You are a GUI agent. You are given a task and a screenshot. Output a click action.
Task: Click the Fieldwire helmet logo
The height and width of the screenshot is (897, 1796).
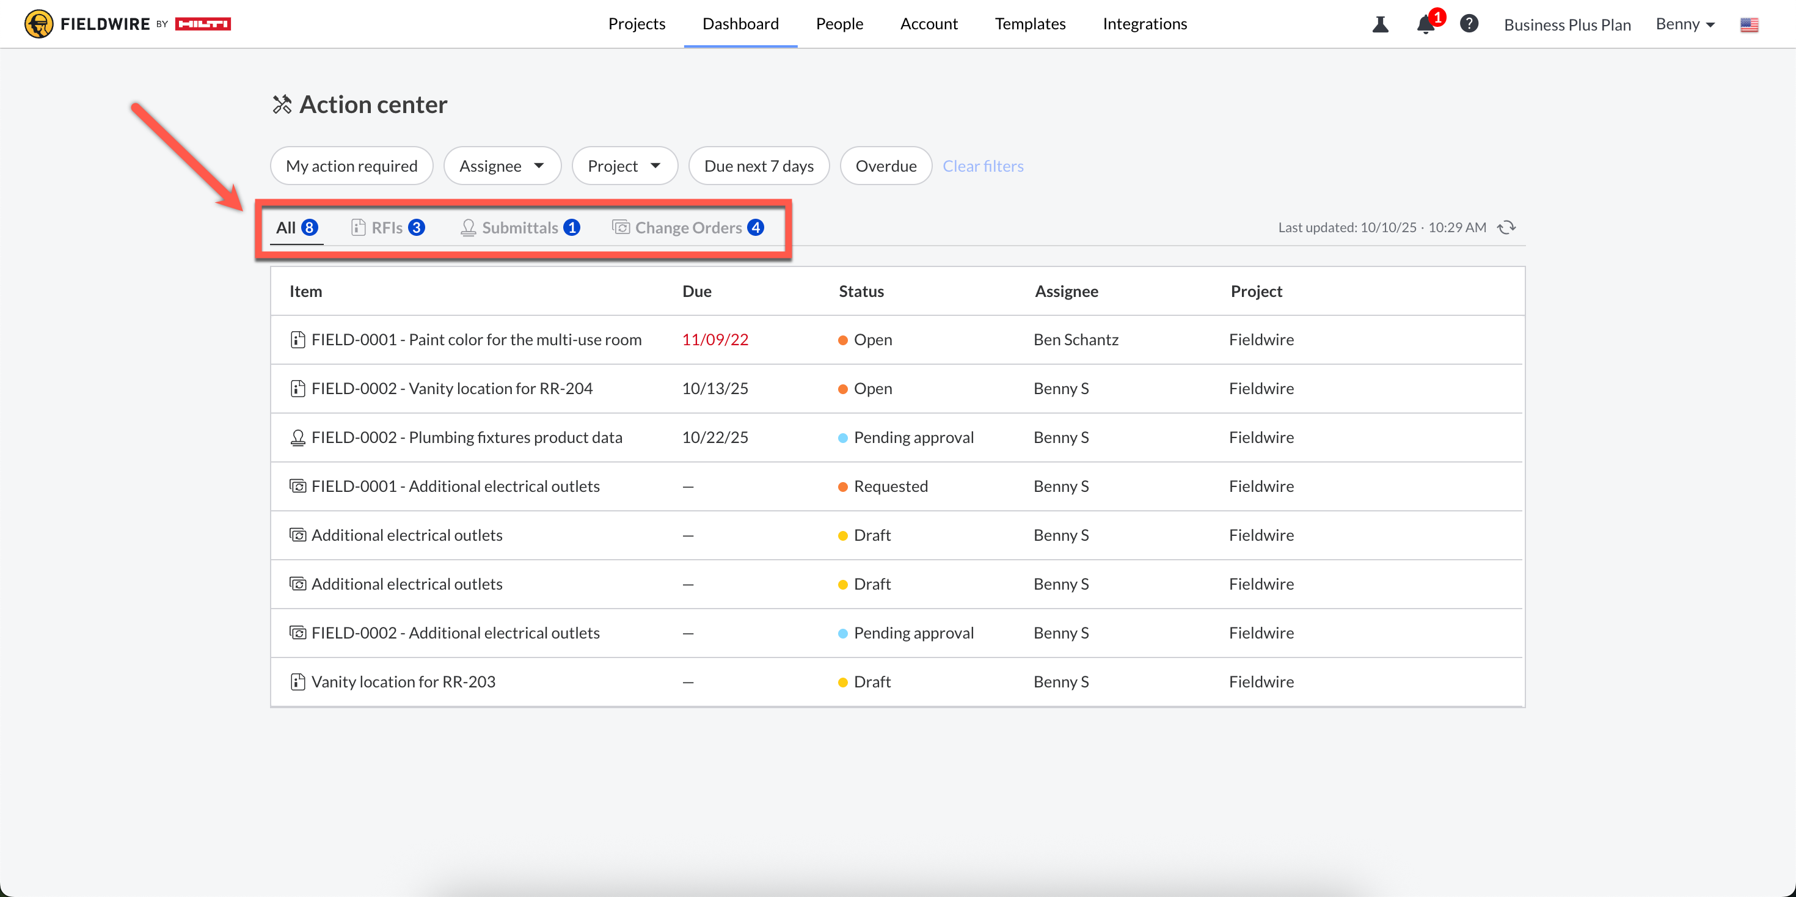(x=38, y=24)
